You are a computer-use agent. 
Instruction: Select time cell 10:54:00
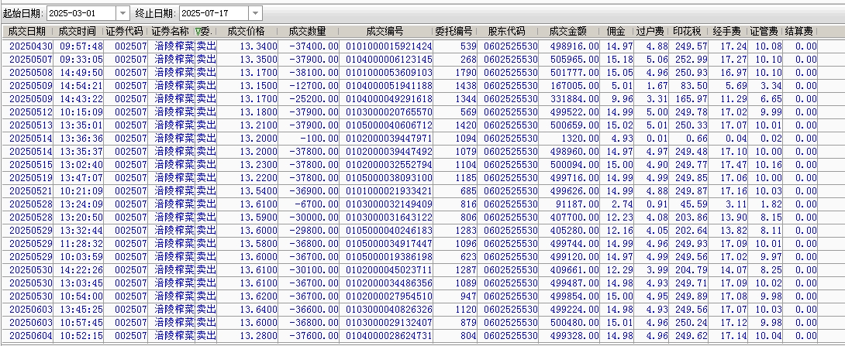click(x=81, y=296)
